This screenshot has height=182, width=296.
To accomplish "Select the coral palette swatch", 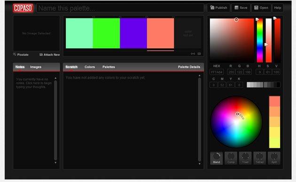I will point(161,33).
